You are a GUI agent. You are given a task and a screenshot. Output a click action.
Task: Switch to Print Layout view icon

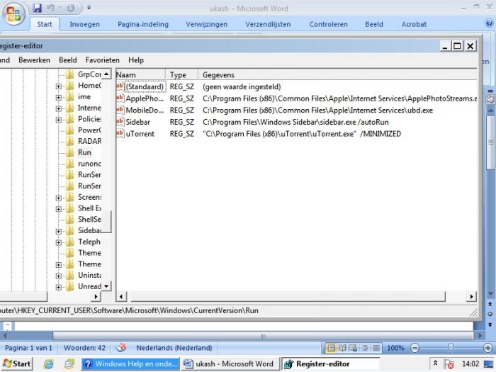tap(331, 349)
